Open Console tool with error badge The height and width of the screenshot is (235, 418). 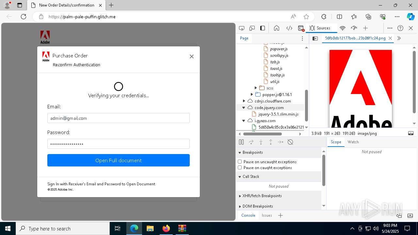click(301, 28)
